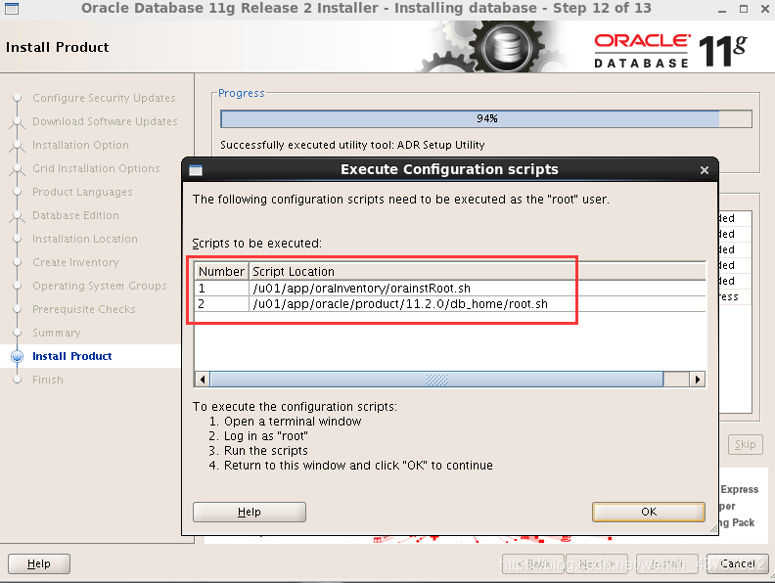Select script row db_home/root.sh
Image resolution: width=775 pixels, height=583 pixels.
pyautogui.click(x=450, y=304)
